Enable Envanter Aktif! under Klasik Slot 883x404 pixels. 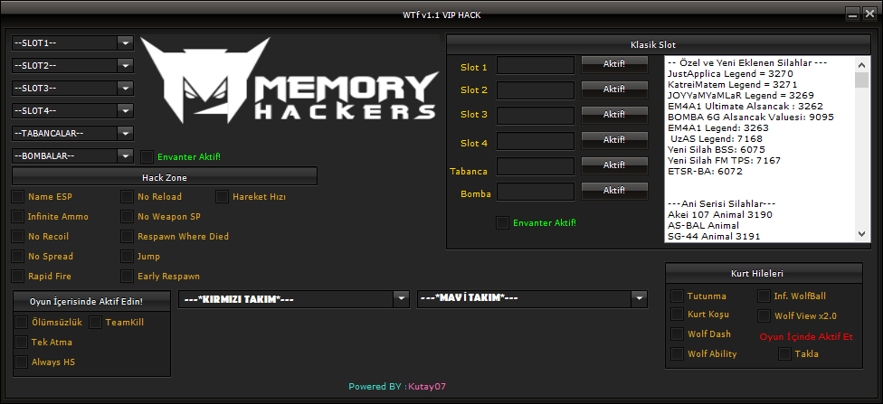click(502, 223)
